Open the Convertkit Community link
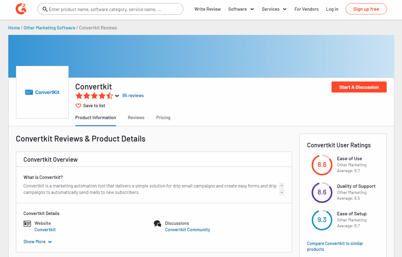This screenshot has height=257, width=402. 188,230
